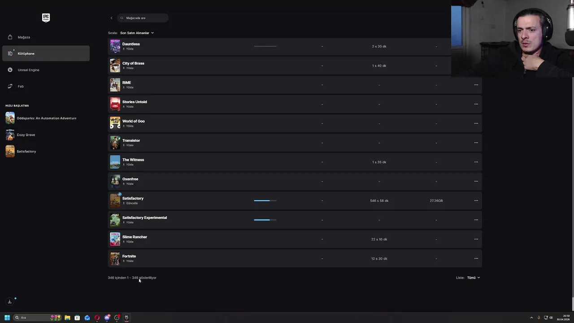Click Yükle under RiME
The width and height of the screenshot is (574, 323).
(128, 87)
